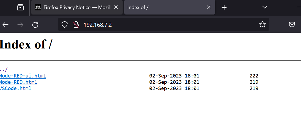Reload the current page
This screenshot has width=301, height=115.
[35, 25]
